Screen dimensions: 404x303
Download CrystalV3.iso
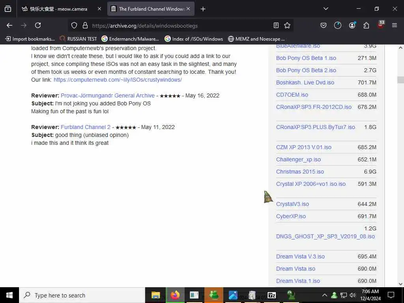tap(292, 204)
